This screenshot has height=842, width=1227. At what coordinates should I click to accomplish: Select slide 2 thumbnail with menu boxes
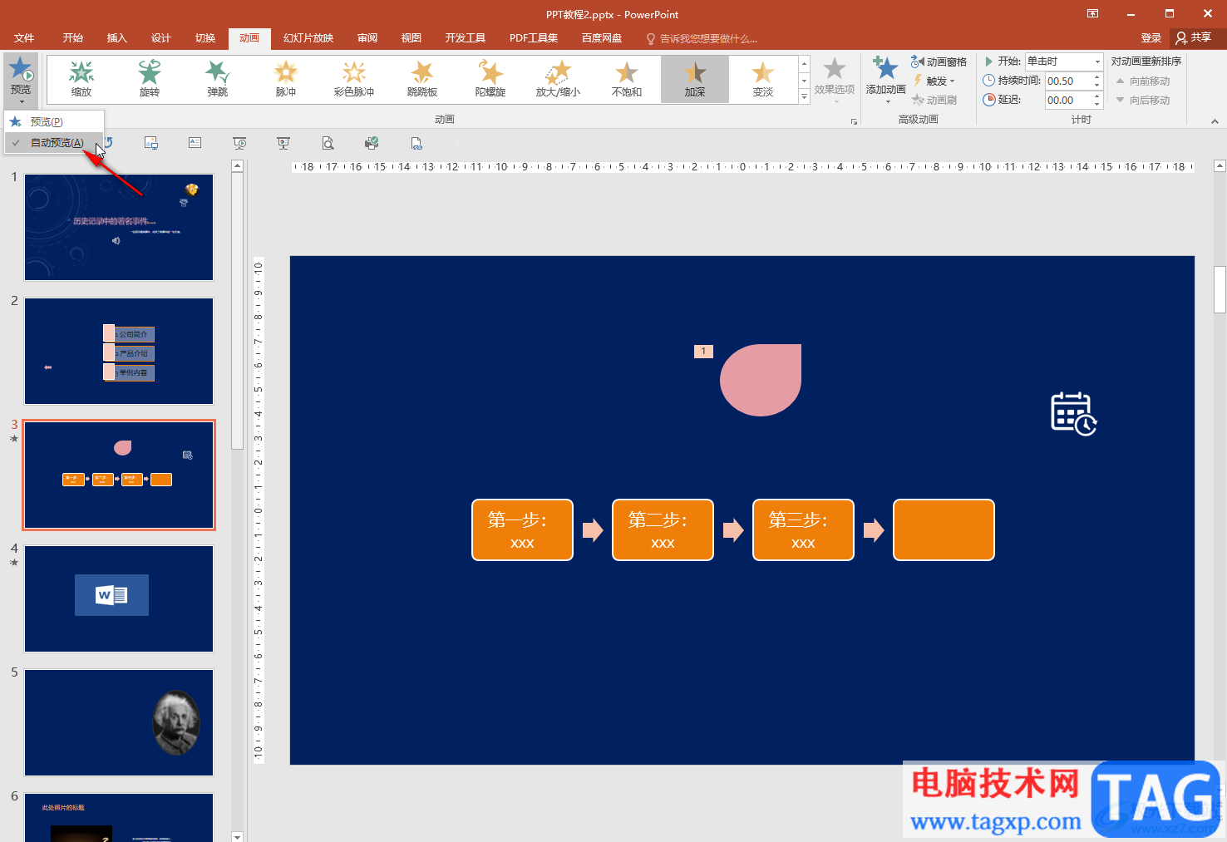coord(119,351)
